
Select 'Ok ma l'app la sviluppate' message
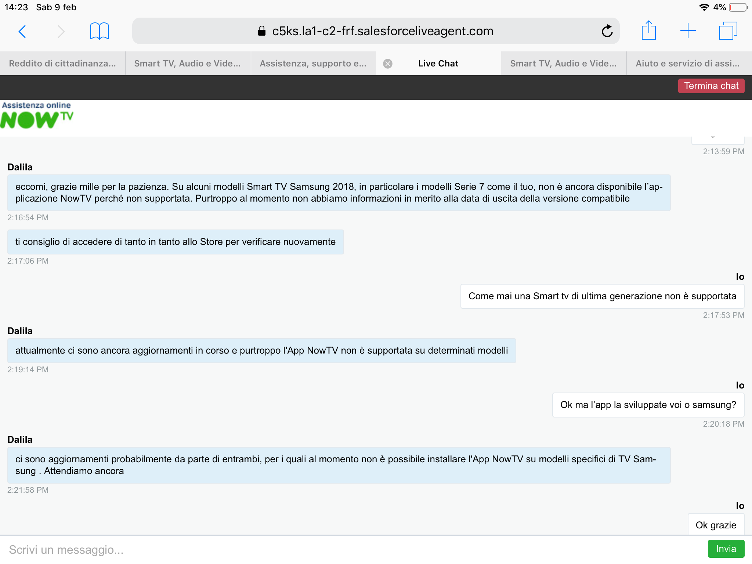[648, 405]
